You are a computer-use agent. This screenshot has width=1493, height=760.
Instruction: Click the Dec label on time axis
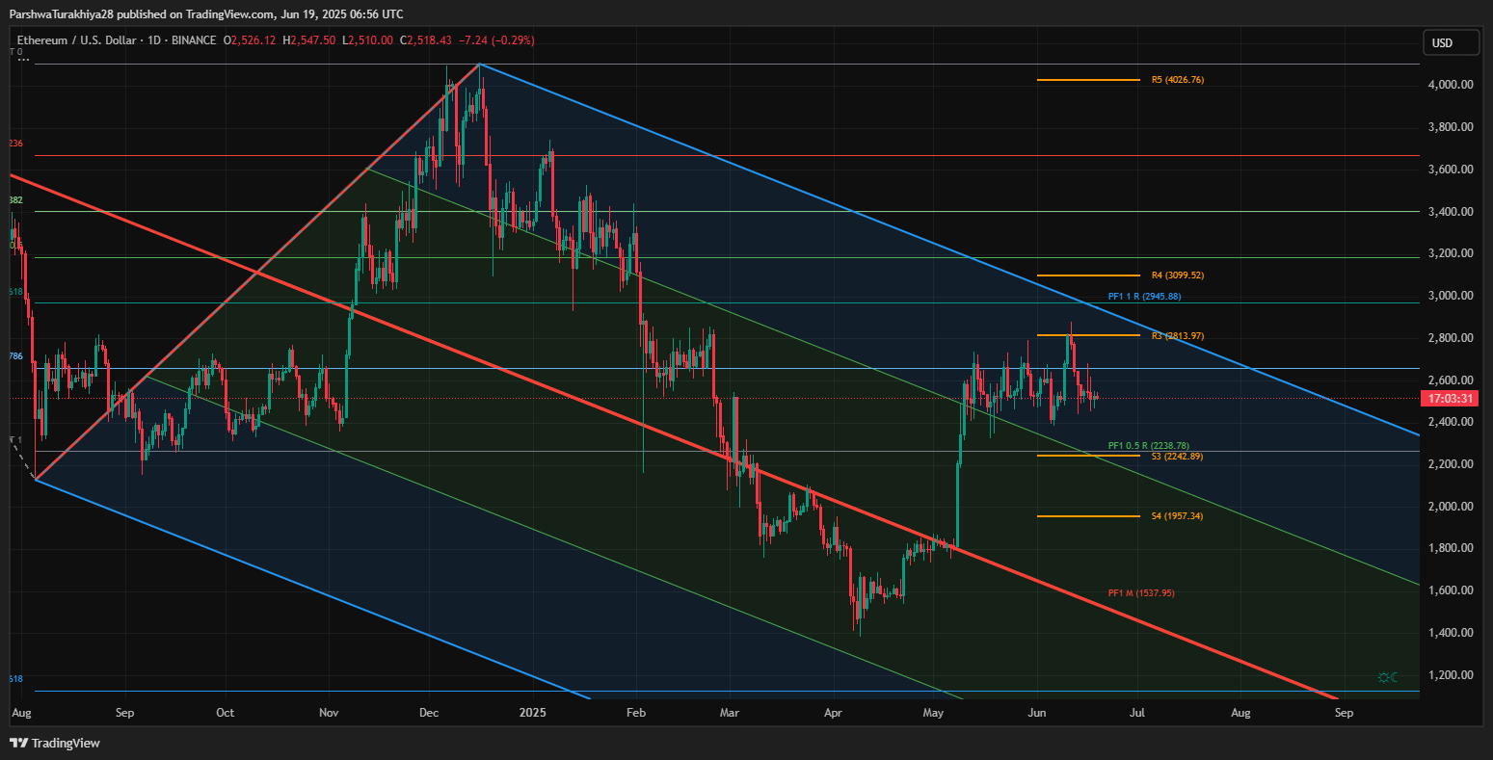(x=429, y=714)
